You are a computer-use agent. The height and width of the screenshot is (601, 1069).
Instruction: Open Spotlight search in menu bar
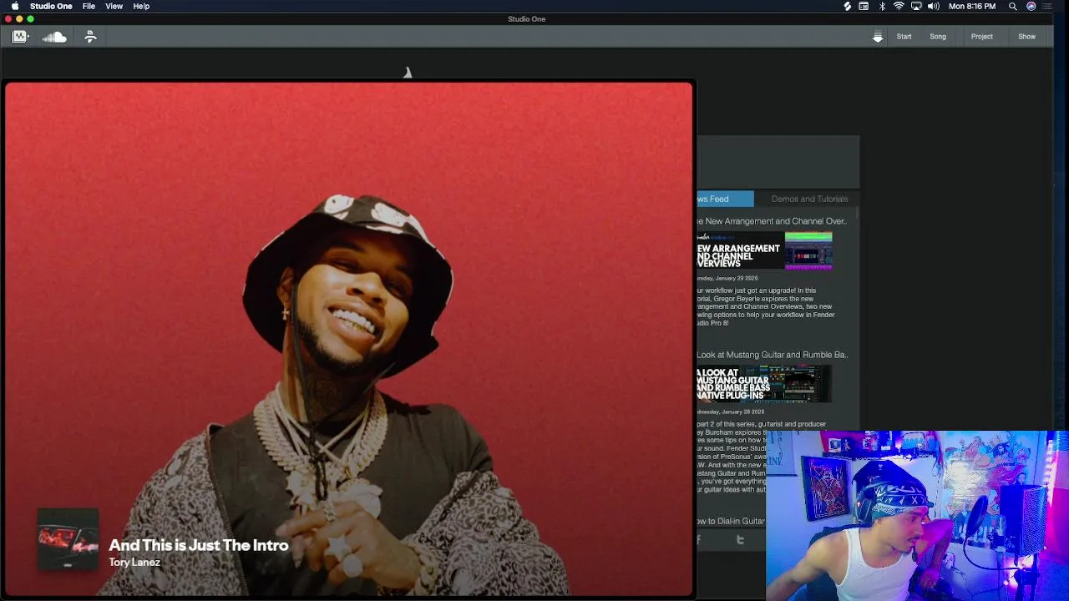coord(1012,6)
